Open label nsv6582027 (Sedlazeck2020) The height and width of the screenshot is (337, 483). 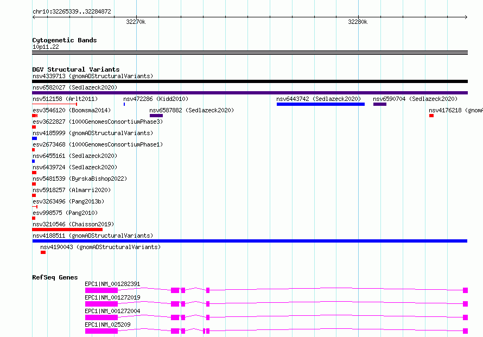point(75,87)
